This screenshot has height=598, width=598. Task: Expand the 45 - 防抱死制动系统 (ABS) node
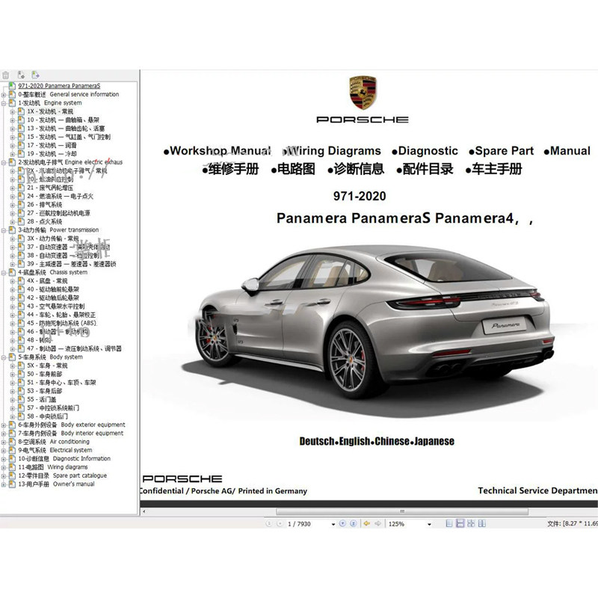[13, 324]
